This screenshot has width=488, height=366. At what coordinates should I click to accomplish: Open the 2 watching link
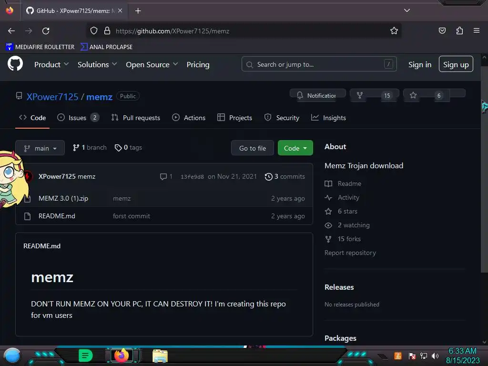click(x=347, y=225)
